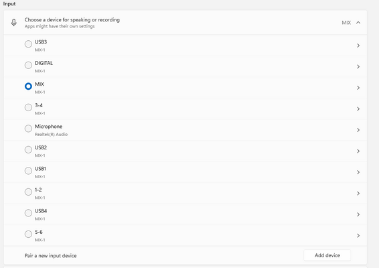This screenshot has height=268, width=379.
Task: Open DIGITAL device properties arrow
Action: (358, 66)
